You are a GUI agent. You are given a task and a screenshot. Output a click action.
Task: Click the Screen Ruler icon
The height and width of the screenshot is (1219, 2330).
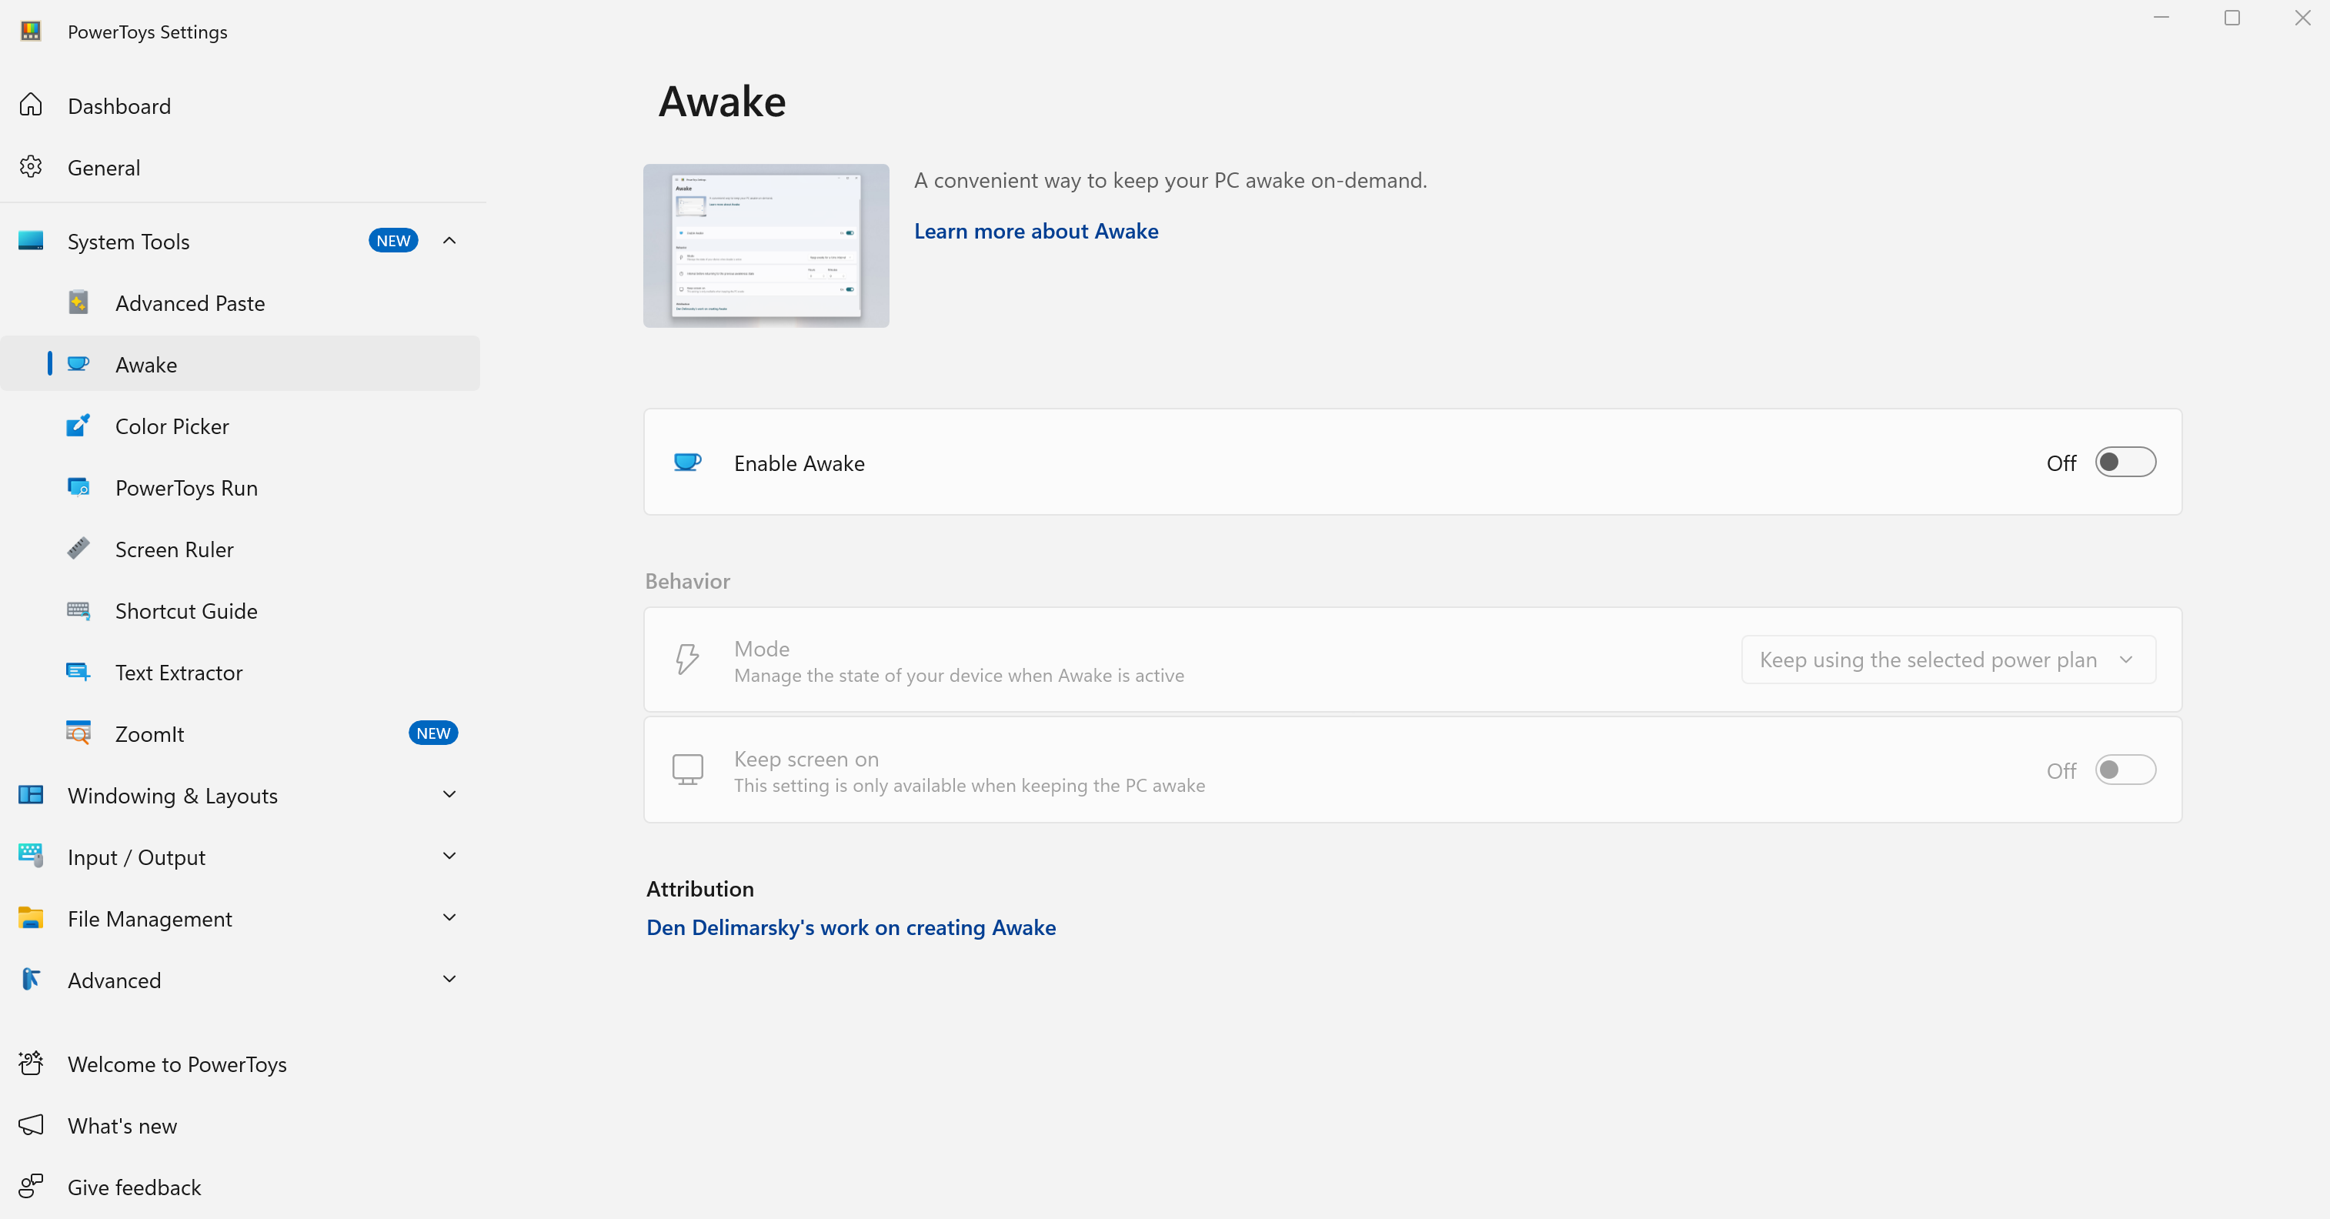tap(78, 549)
